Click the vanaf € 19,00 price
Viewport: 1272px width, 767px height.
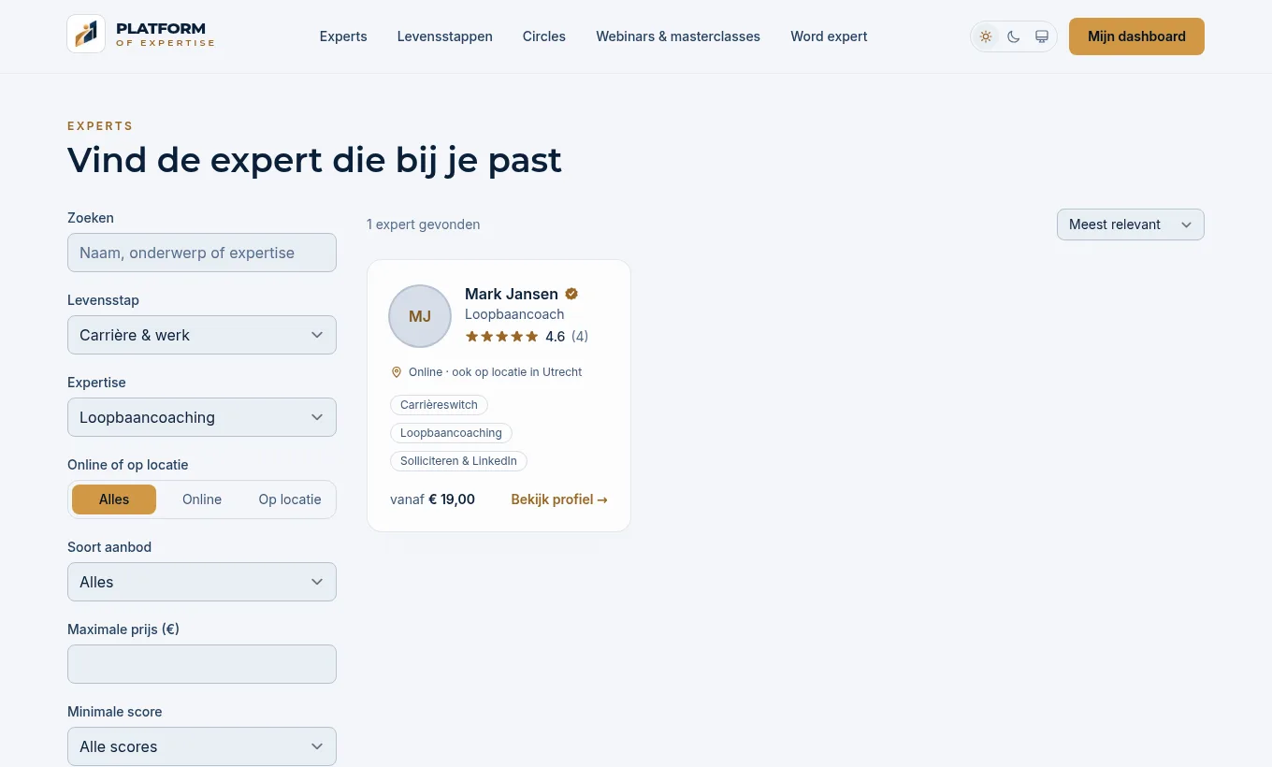(x=432, y=499)
